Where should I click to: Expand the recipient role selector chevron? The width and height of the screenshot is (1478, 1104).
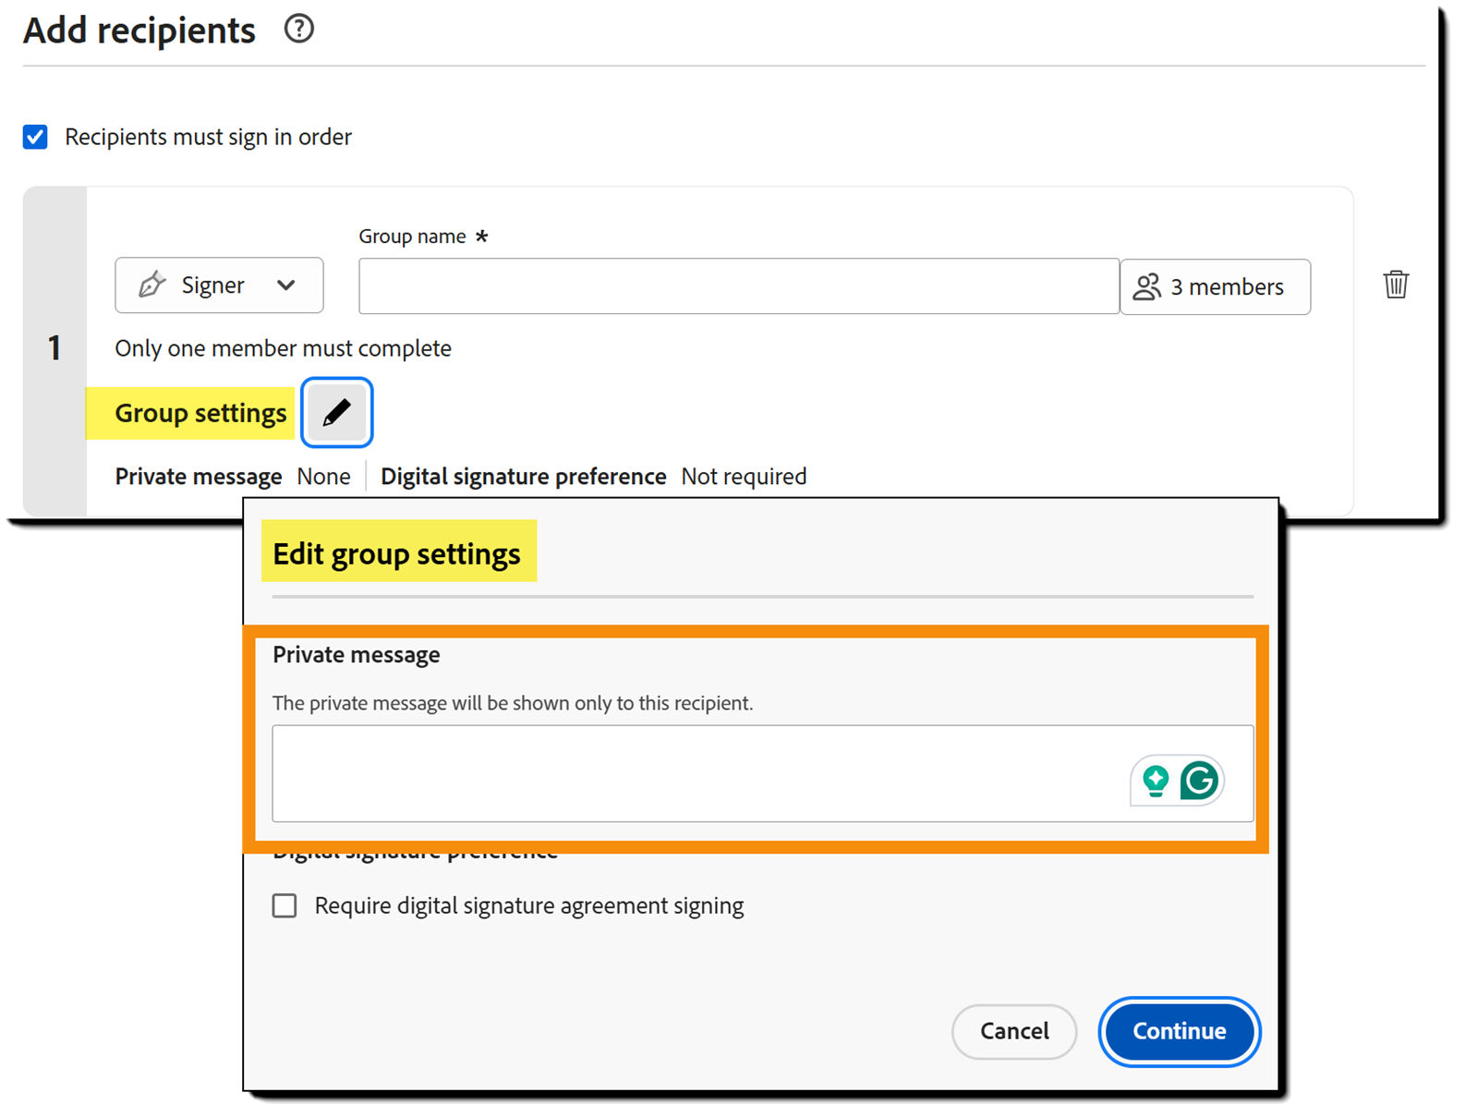click(x=286, y=285)
